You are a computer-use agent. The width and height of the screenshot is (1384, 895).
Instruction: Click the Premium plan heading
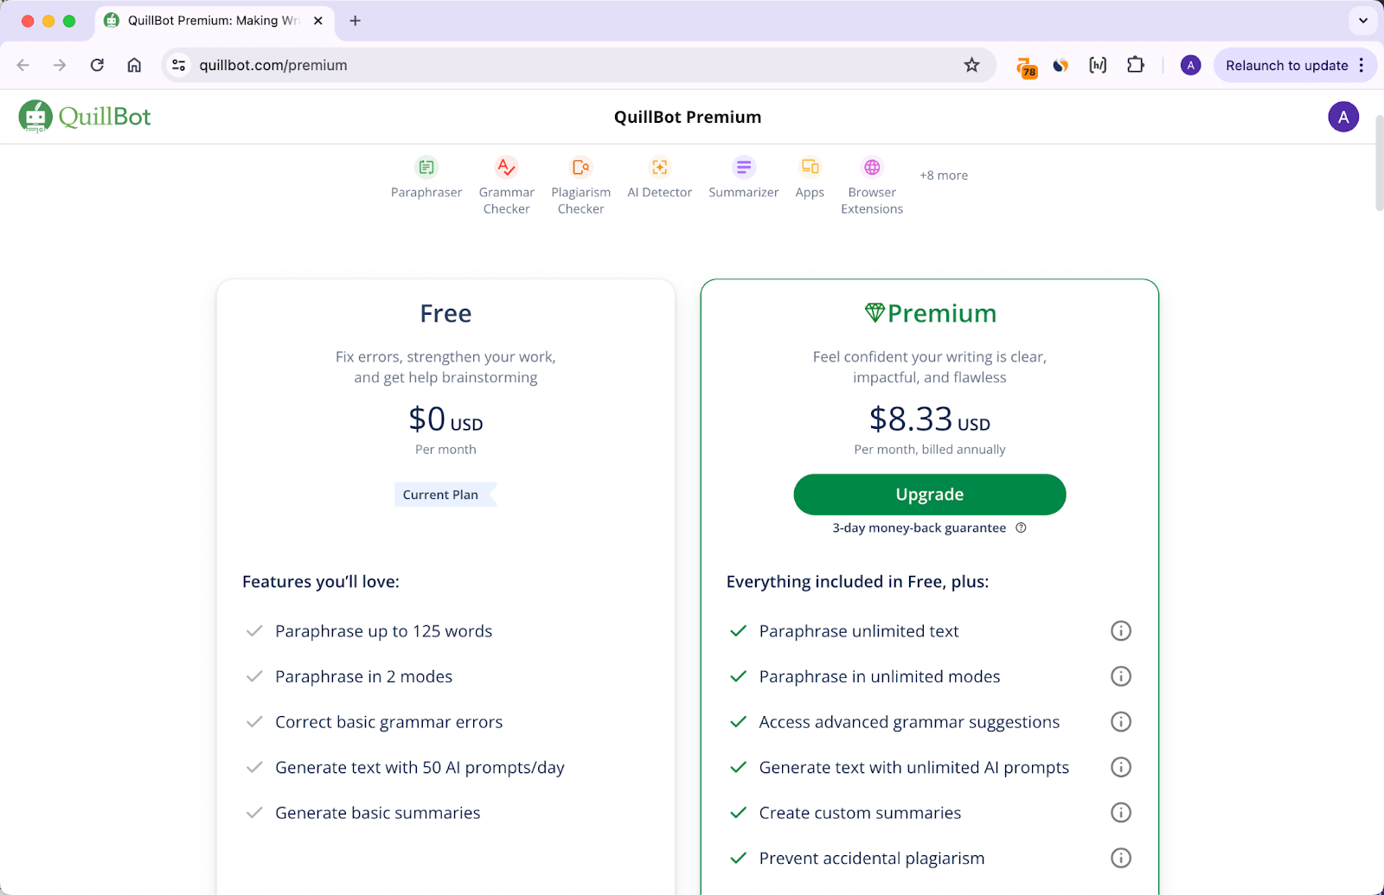click(930, 313)
